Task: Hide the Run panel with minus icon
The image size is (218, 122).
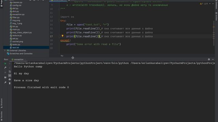Action: (x=213, y=59)
